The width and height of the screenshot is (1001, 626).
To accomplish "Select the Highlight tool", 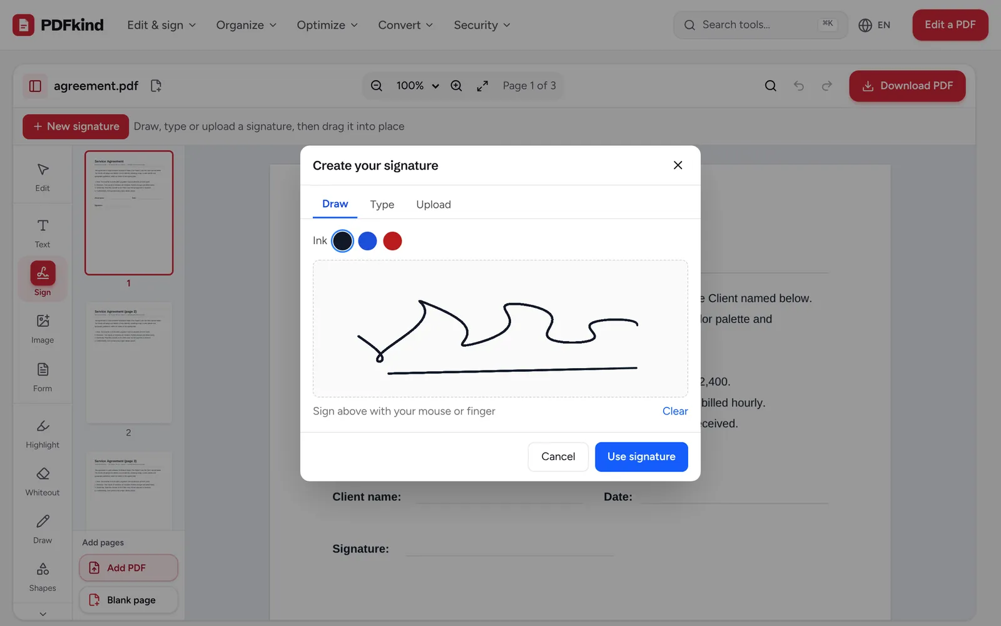I will pos(43,434).
